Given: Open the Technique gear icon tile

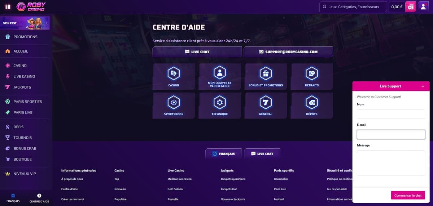Looking at the screenshot, I should (x=219, y=103).
